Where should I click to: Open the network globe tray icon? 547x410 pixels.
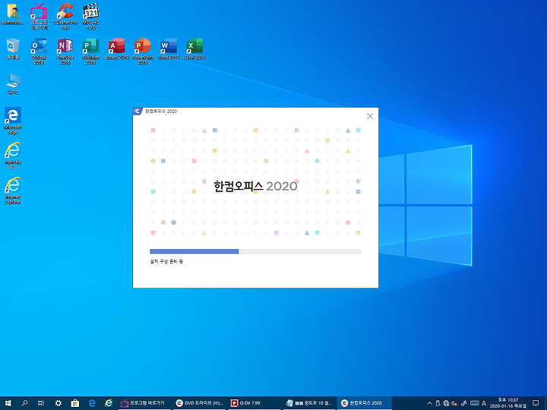tap(446, 403)
